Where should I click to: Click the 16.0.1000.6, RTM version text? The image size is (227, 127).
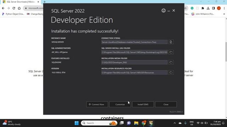59,72
